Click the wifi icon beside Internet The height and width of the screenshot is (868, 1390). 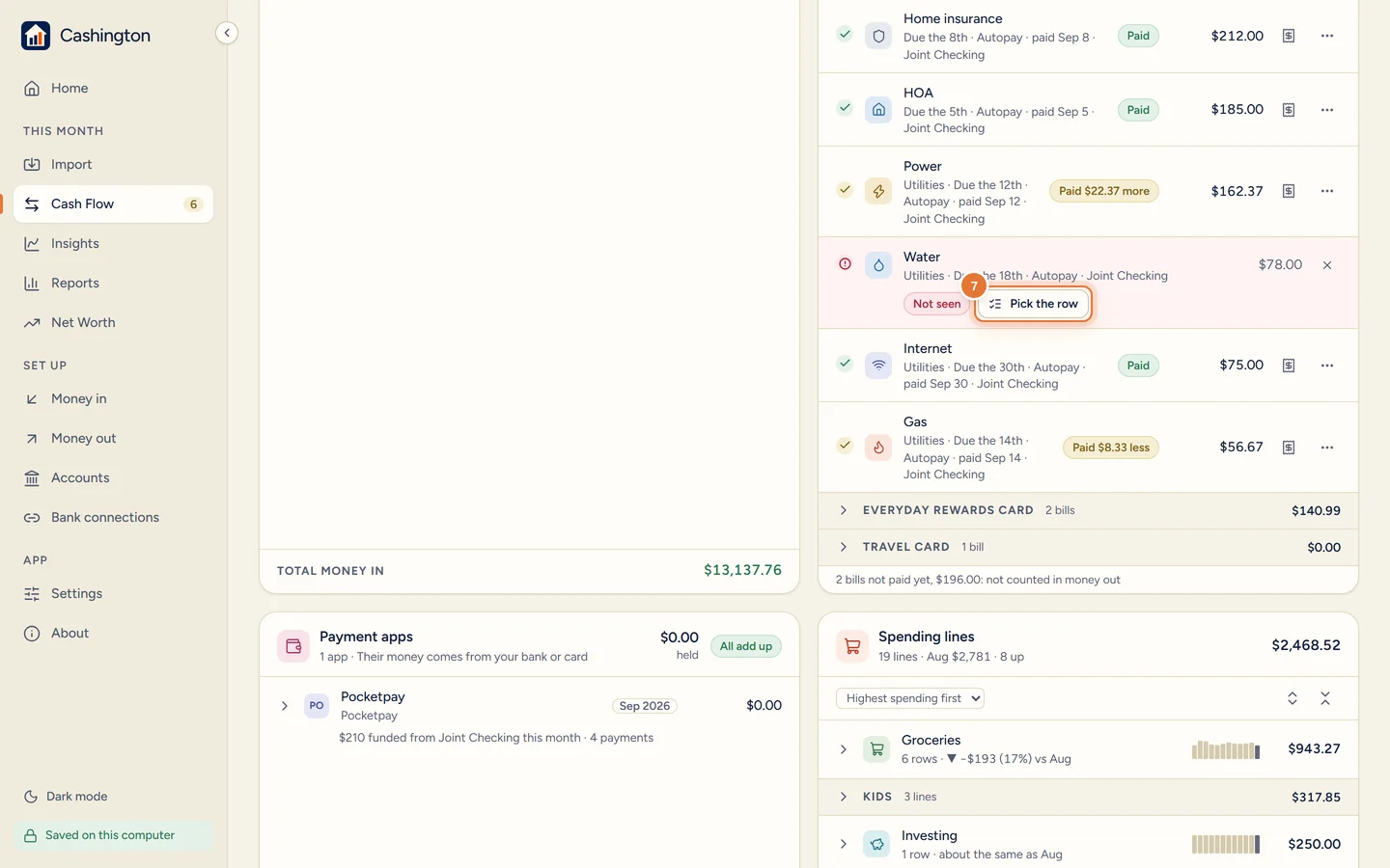tap(878, 366)
